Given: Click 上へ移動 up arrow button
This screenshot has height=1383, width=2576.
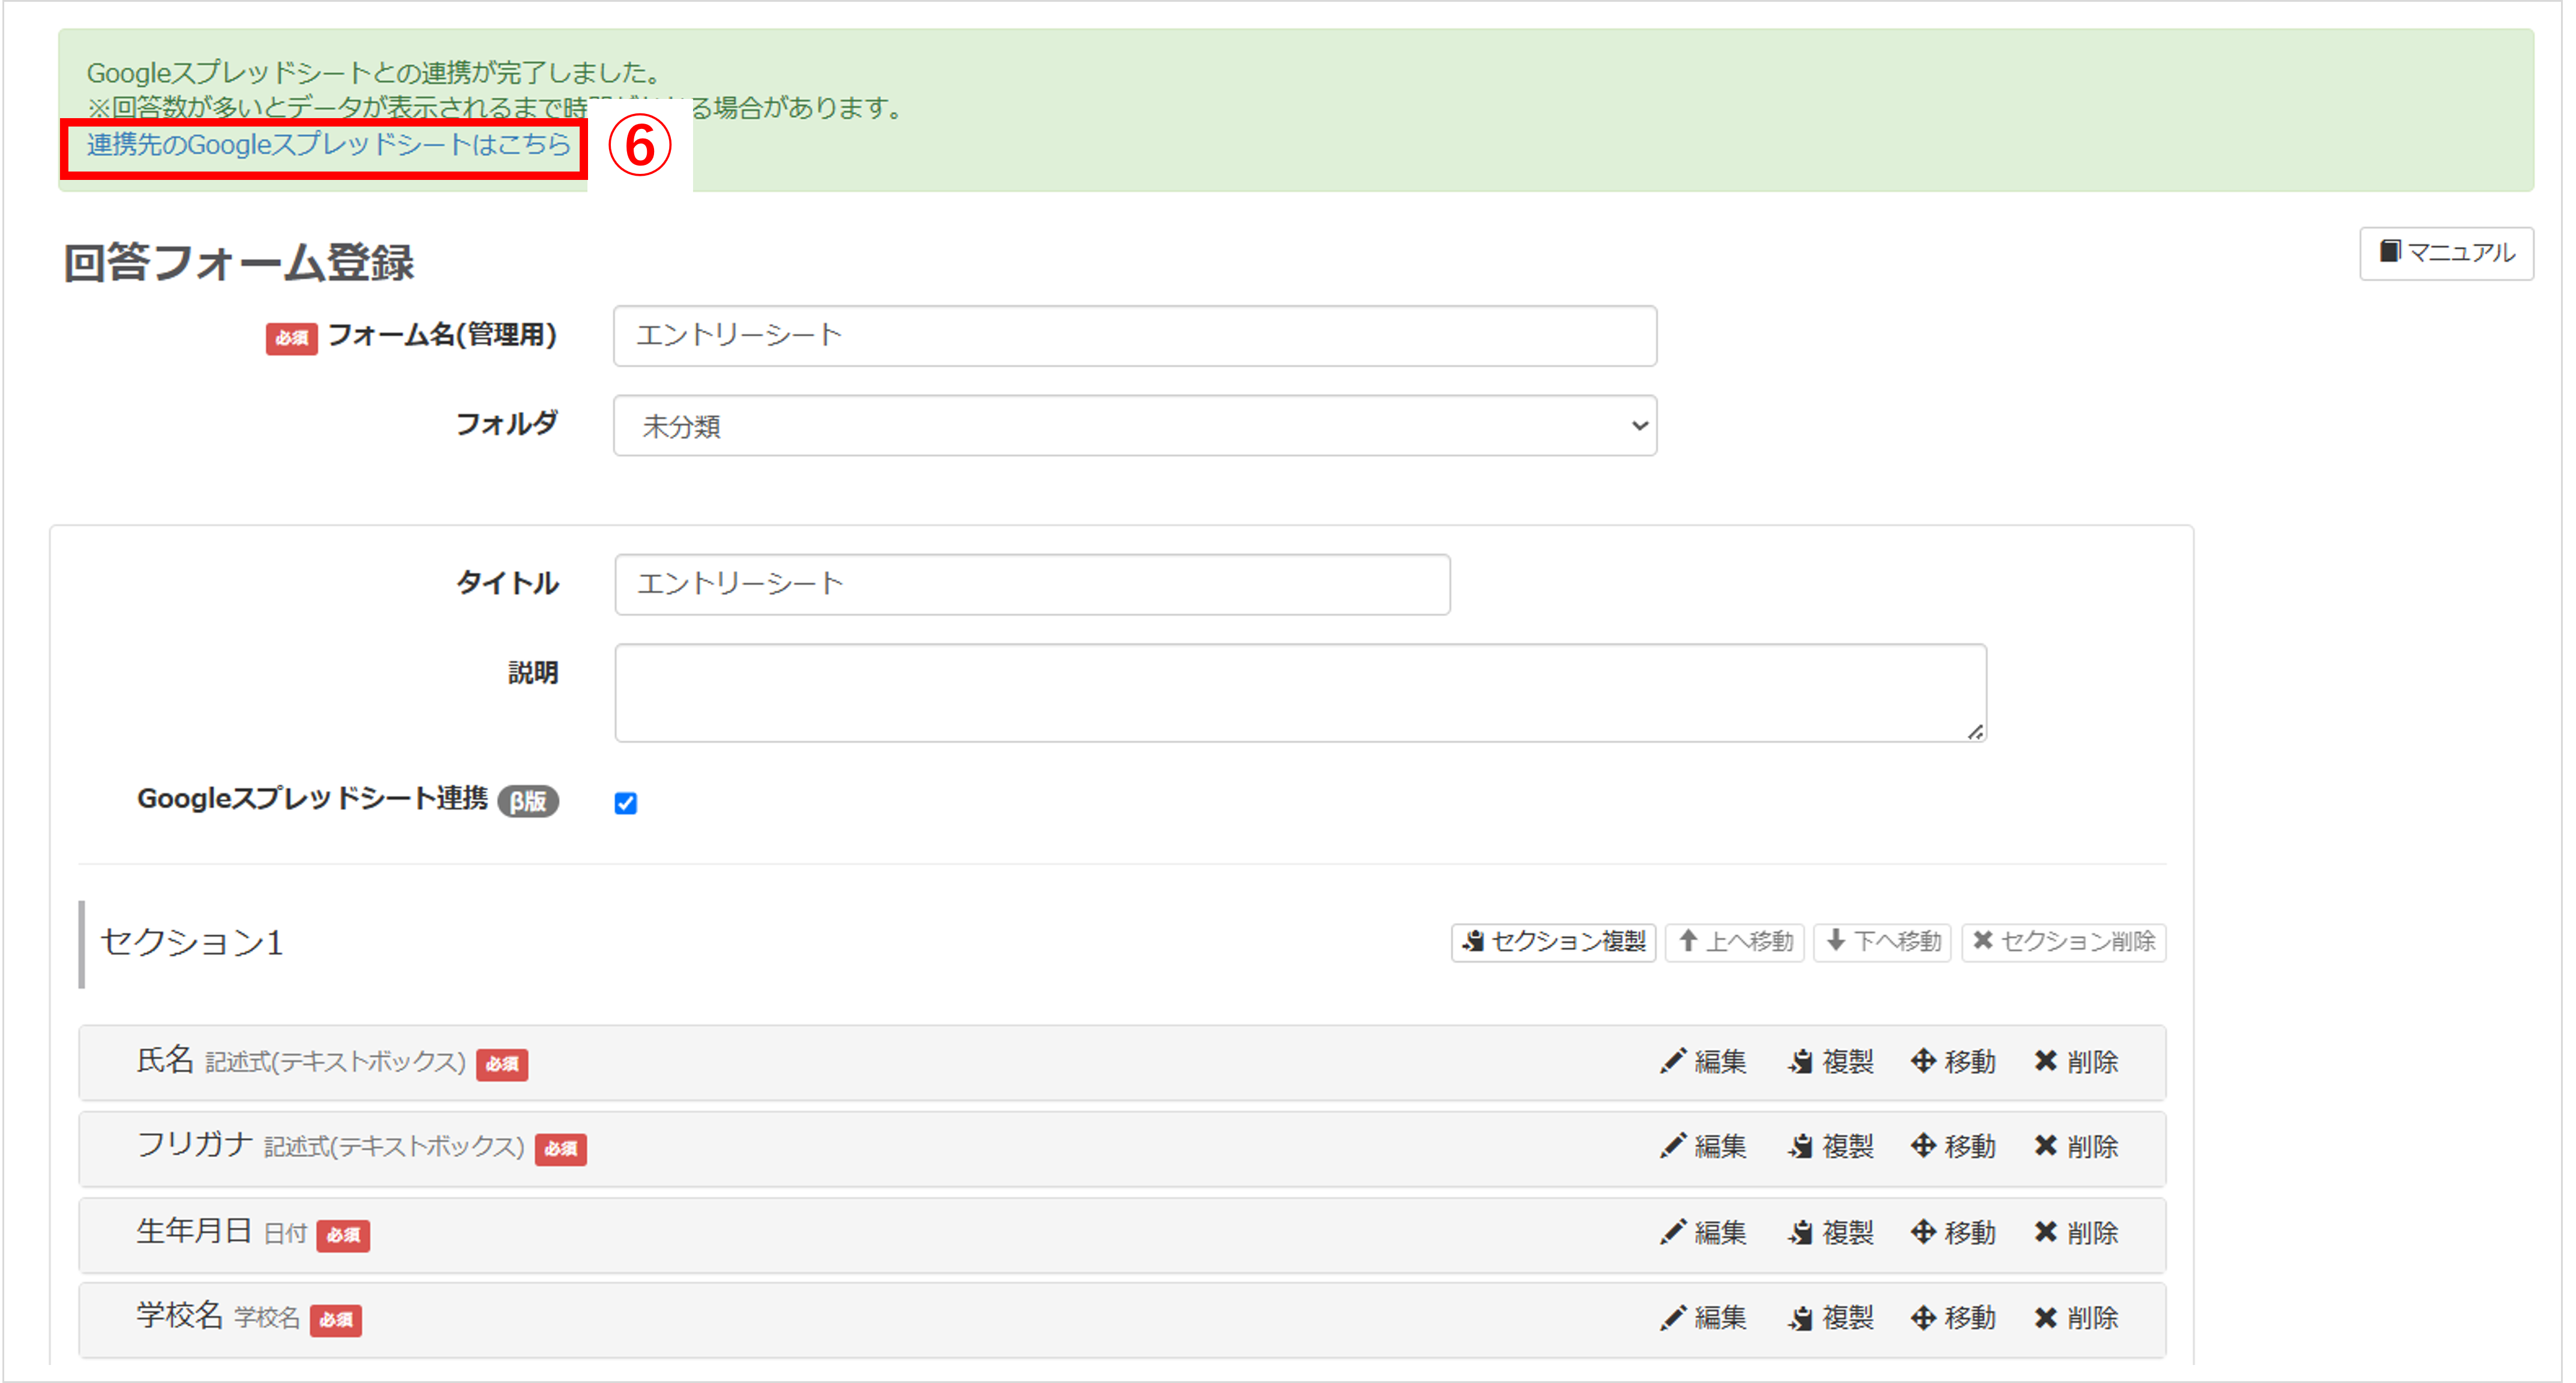Looking at the screenshot, I should coord(1734,942).
